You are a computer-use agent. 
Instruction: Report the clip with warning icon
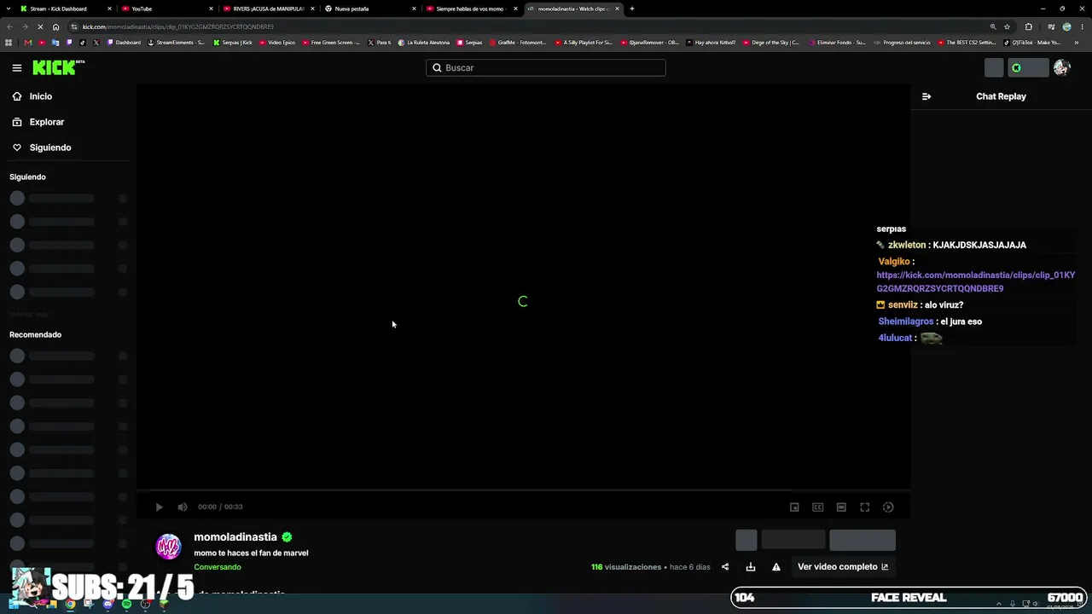click(x=776, y=567)
